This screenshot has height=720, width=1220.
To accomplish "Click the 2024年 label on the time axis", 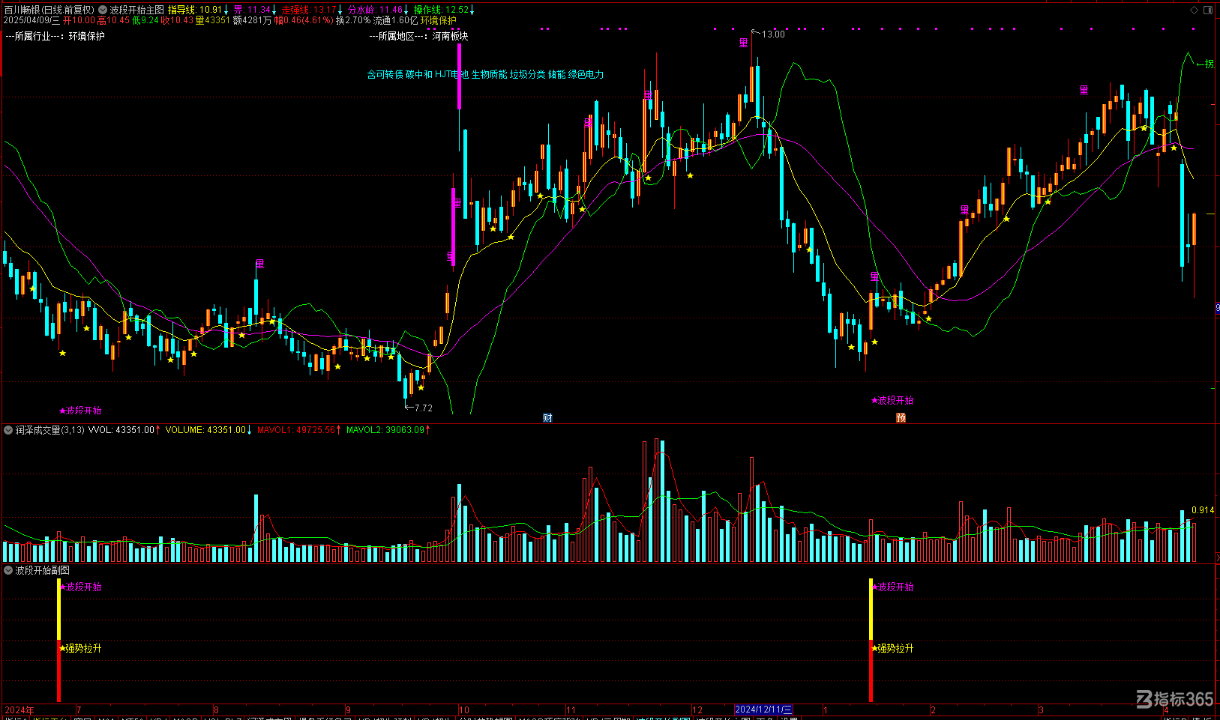I will pyautogui.click(x=19, y=710).
